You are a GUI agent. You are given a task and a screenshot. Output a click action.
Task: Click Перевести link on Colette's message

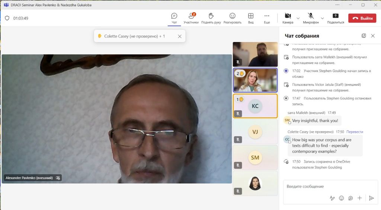click(355, 132)
